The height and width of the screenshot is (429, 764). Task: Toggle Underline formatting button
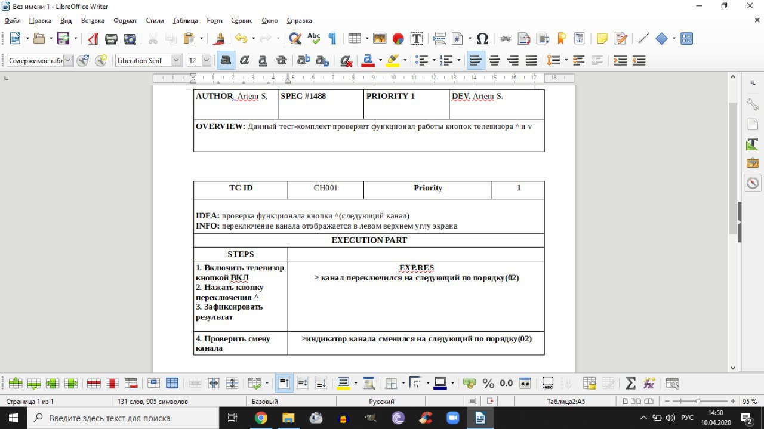[263, 60]
